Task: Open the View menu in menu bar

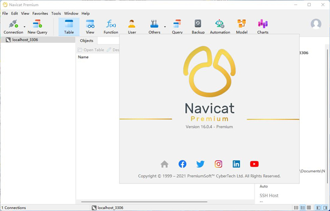Action: (x=25, y=13)
